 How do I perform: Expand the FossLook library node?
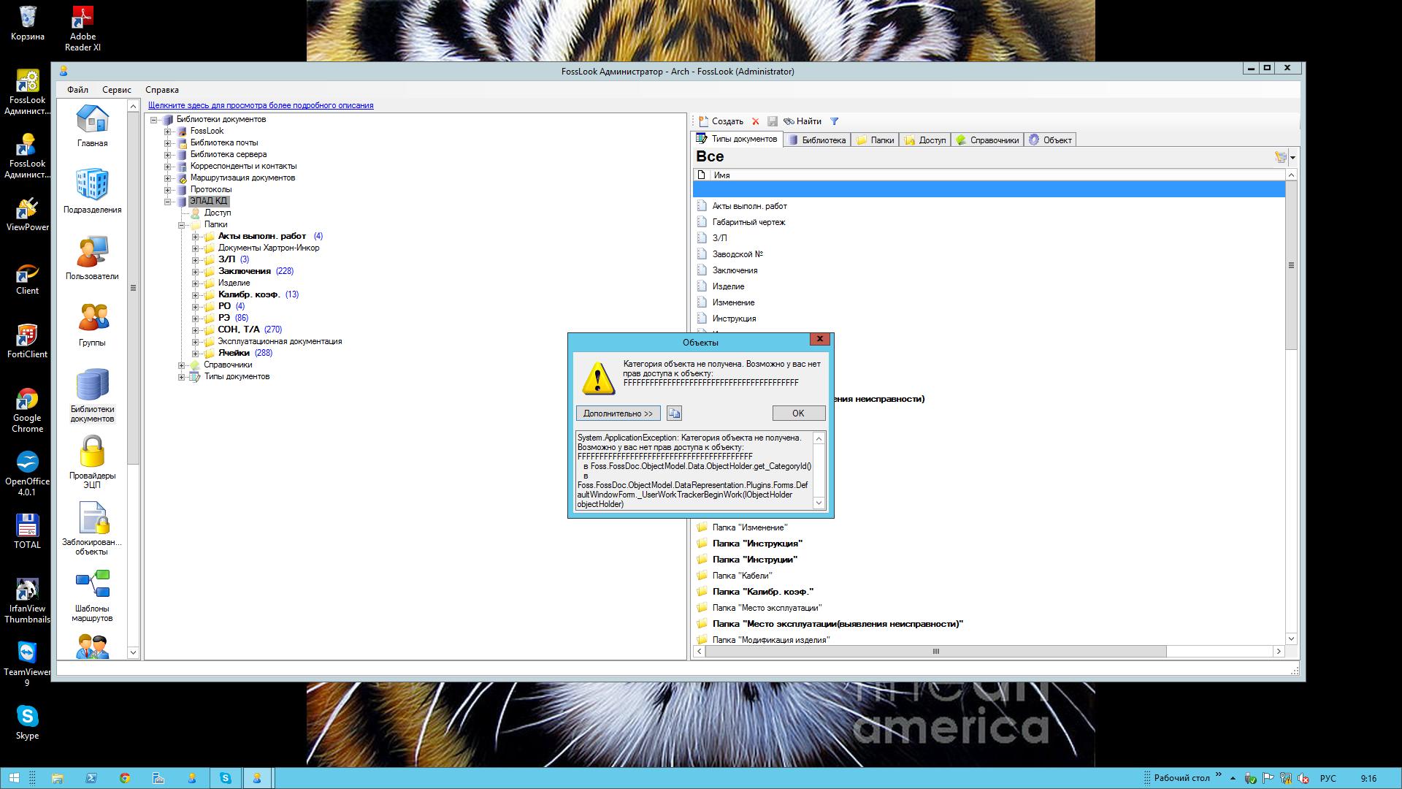coord(168,131)
